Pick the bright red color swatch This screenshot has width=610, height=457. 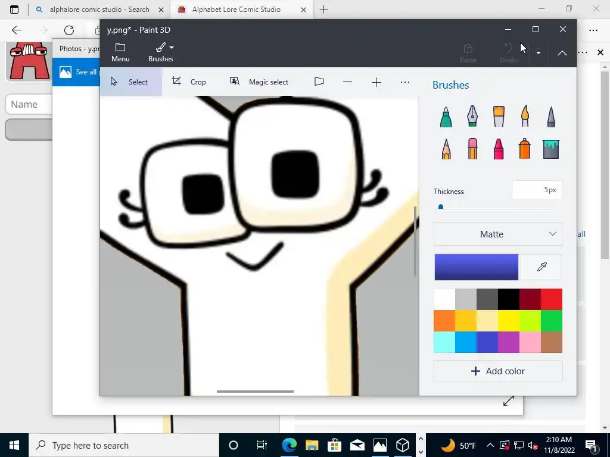coord(551,299)
